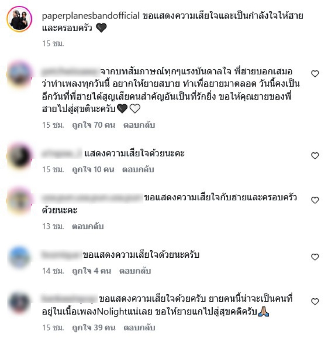The height and width of the screenshot is (348, 328).
Task: Reply to the comment with 70 likes
Action: point(139,125)
